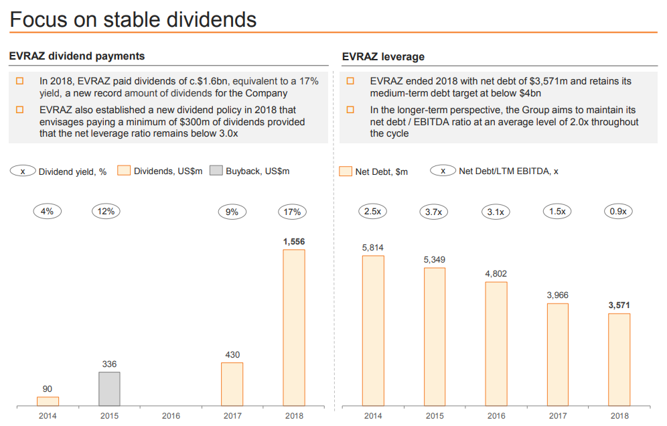This screenshot has width=667, height=426.
Task: Click the 2018 net debt bar
Action: click(619, 360)
